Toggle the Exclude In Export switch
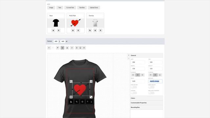 click(x=151, y=93)
